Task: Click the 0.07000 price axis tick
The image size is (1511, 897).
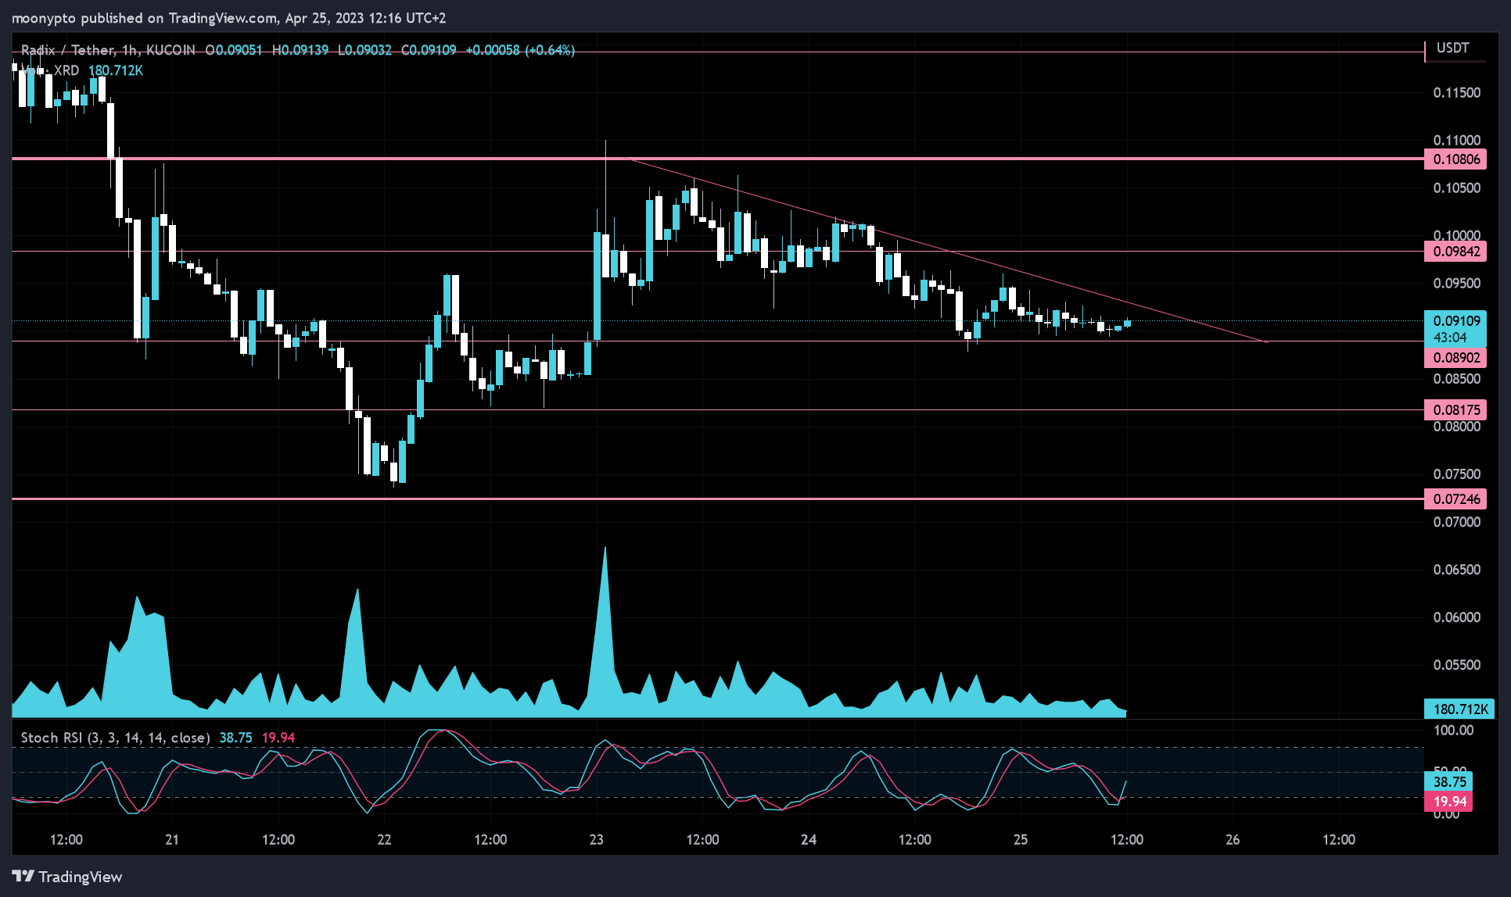Action: click(x=1457, y=522)
